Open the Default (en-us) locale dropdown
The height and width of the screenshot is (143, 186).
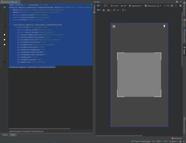point(153,6)
